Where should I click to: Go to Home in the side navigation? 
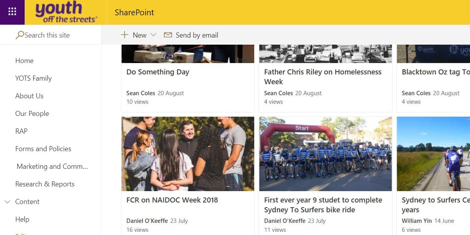[x=24, y=61]
